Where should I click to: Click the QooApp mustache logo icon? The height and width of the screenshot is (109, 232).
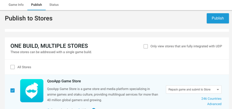tap(32, 91)
